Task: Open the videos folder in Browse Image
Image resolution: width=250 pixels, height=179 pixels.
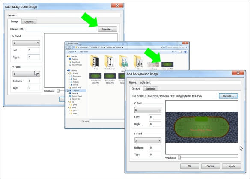Action: pos(139,62)
